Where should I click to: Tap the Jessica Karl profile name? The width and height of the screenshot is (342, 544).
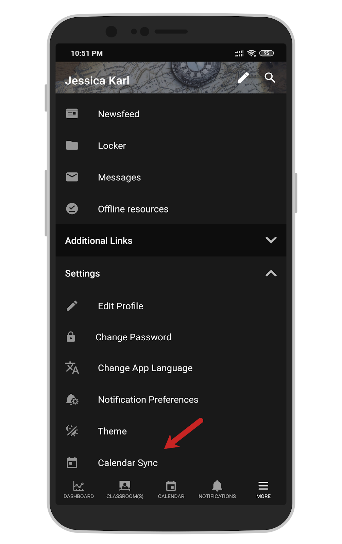click(97, 81)
